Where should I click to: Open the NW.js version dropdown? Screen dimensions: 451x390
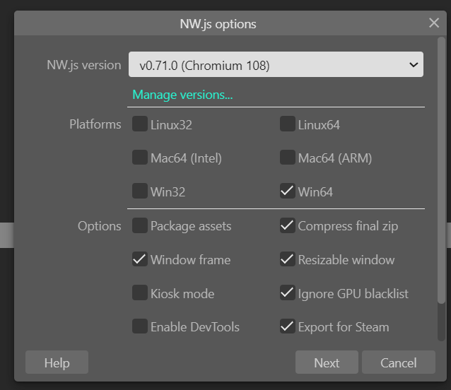pyautogui.click(x=276, y=64)
